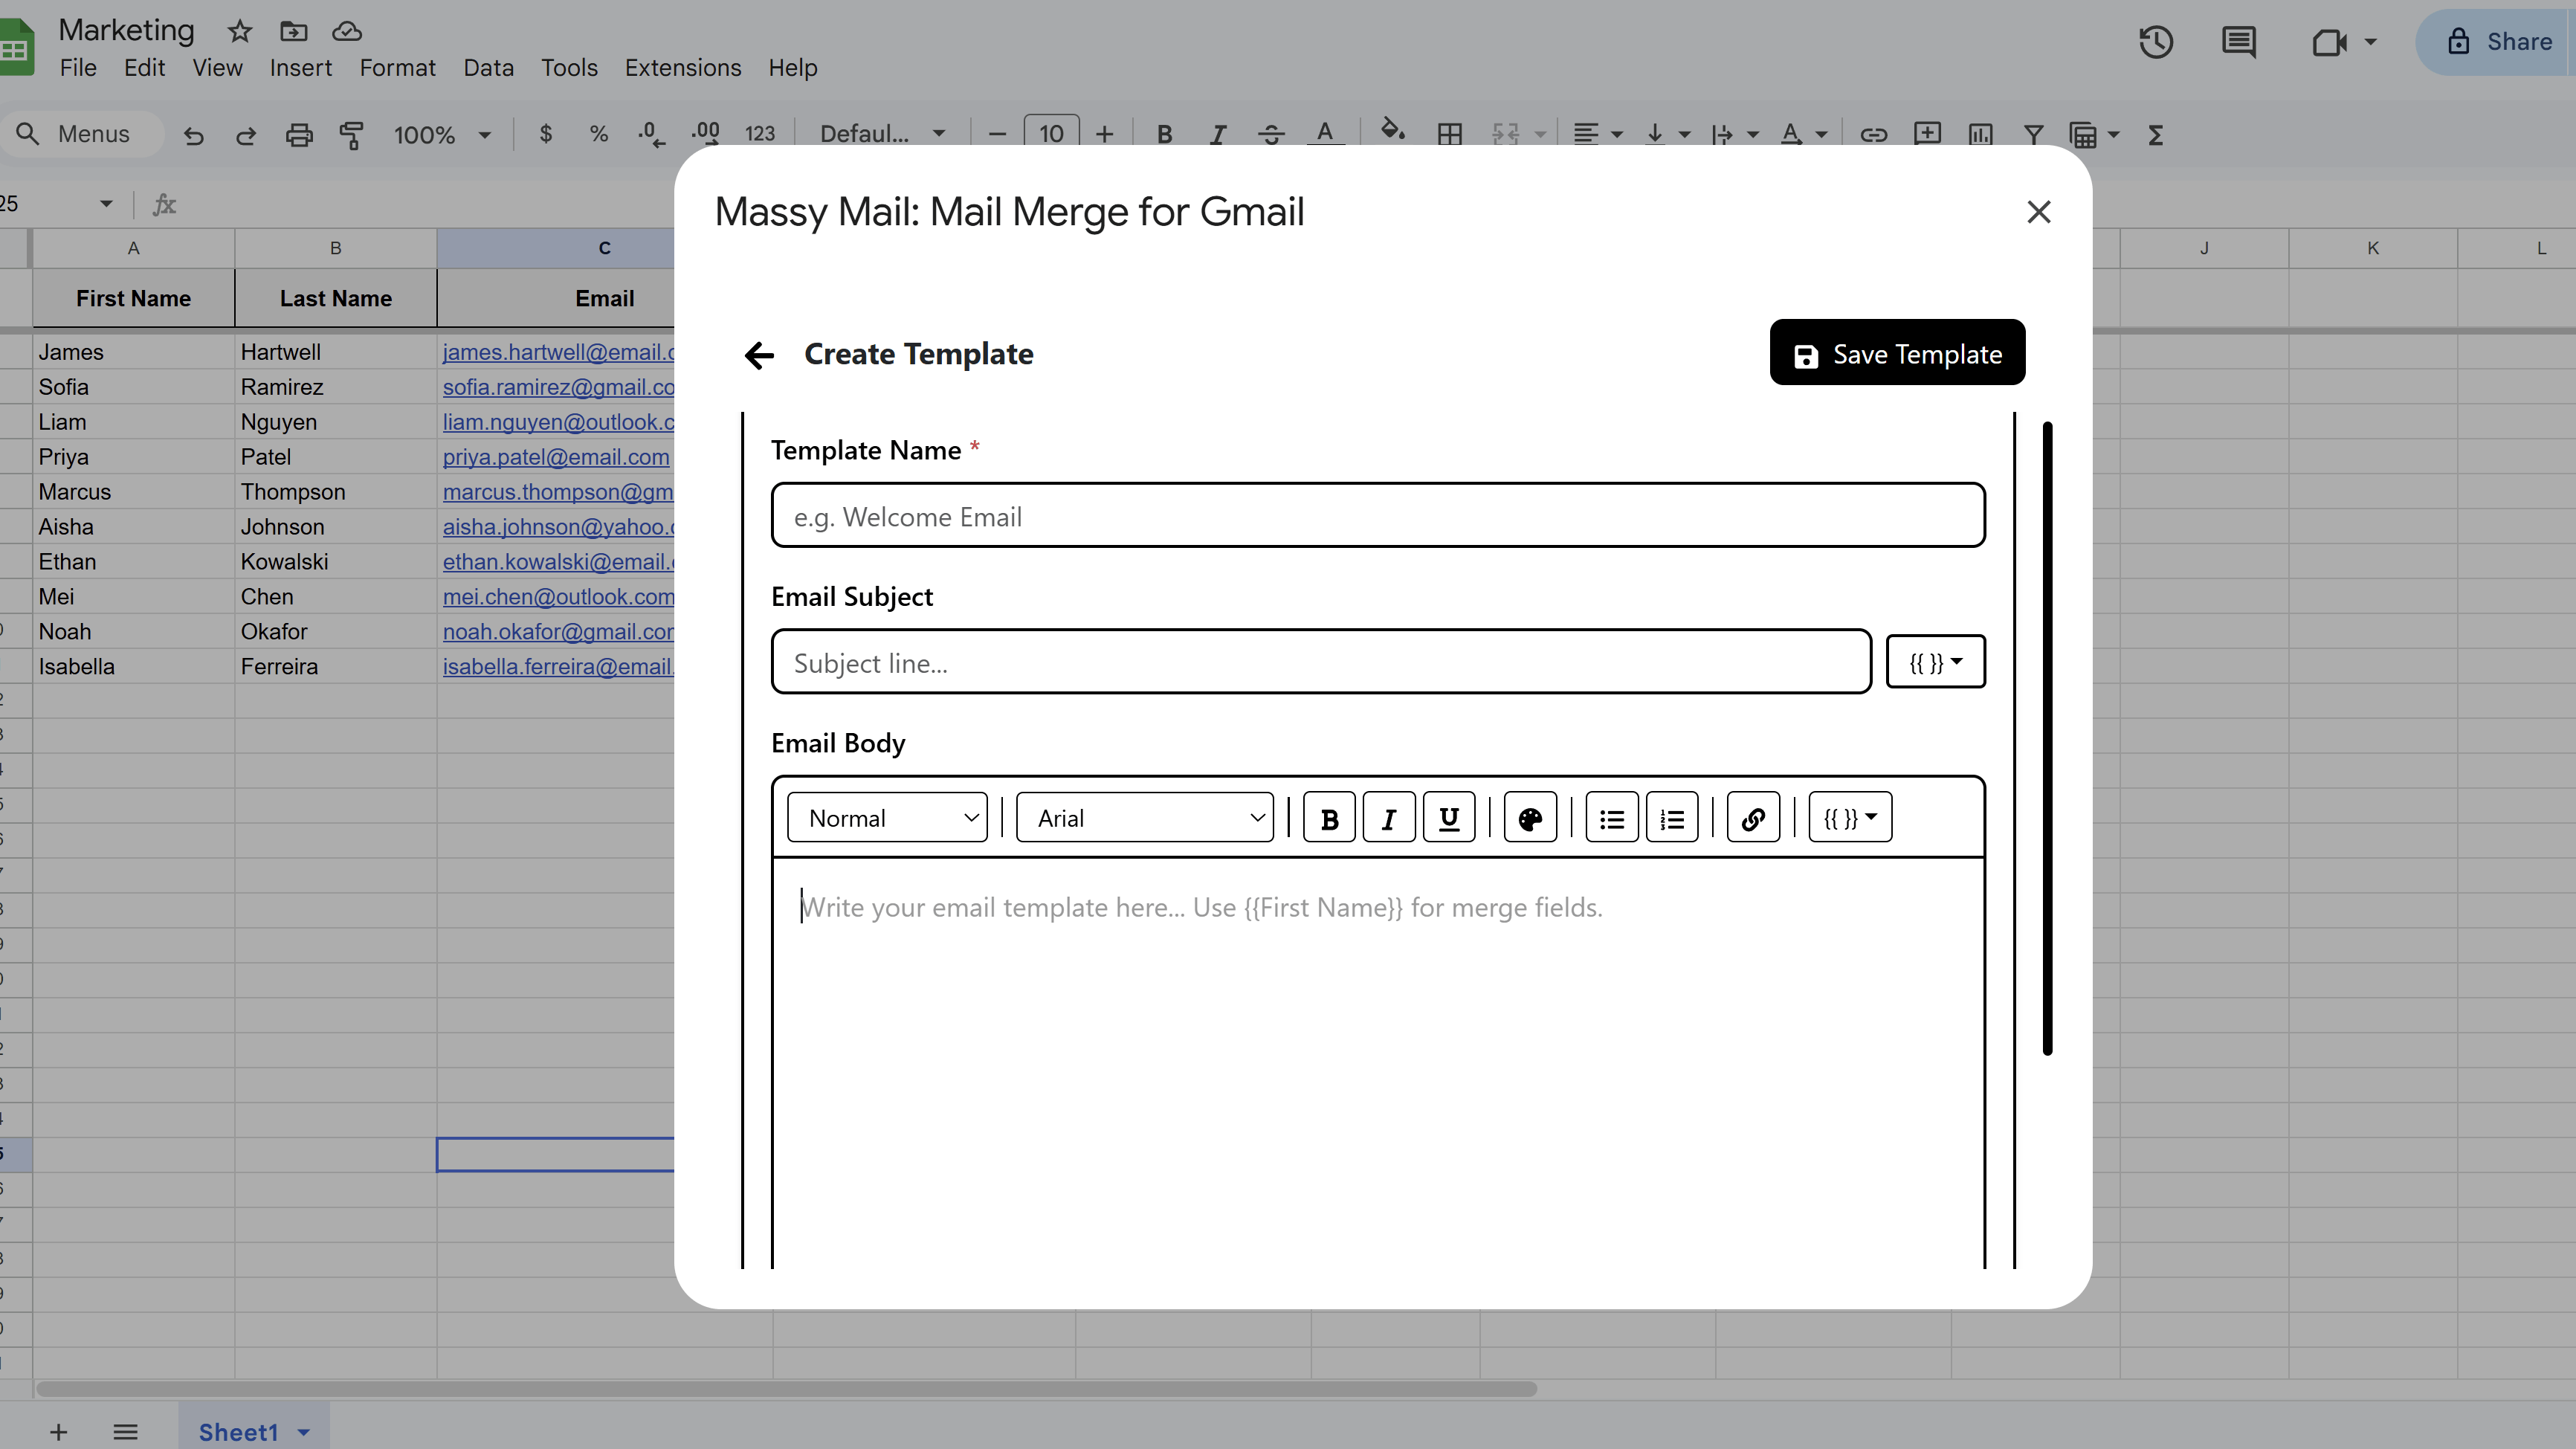Click the Save Template button
The width and height of the screenshot is (2576, 1449).
(x=1897, y=352)
